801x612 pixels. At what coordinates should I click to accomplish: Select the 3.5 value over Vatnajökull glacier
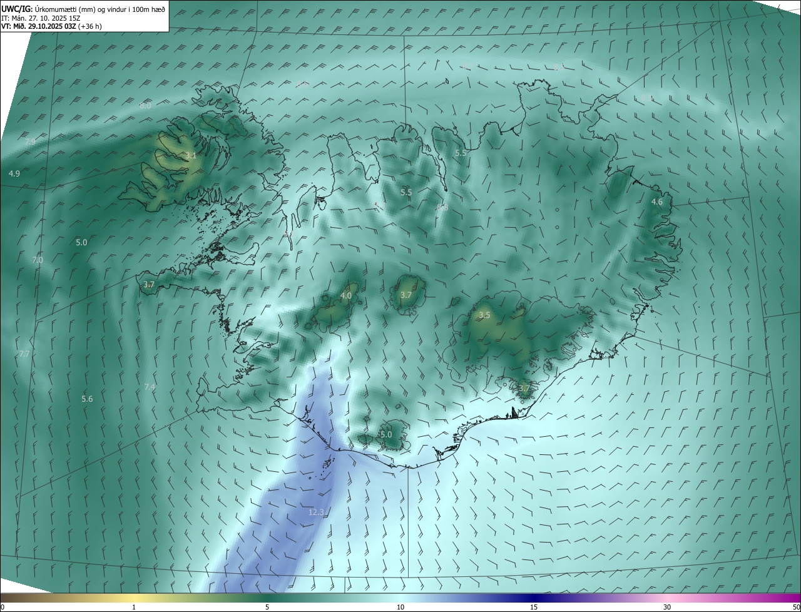(x=484, y=315)
